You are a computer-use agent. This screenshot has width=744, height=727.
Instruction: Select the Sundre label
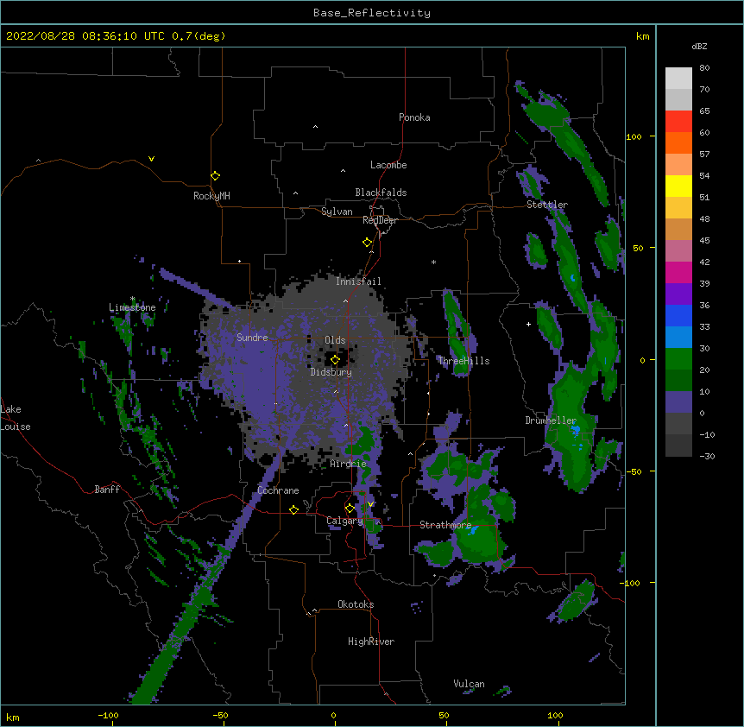tap(252, 338)
